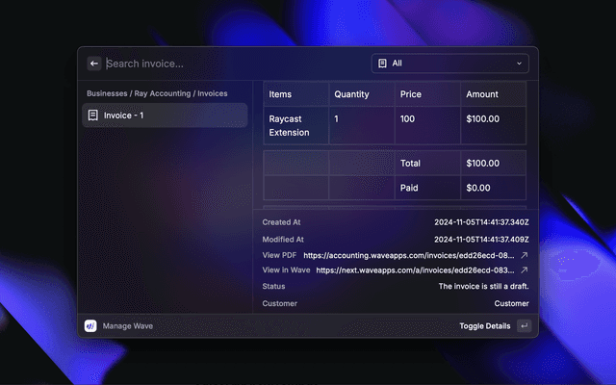
Task: Click the invoice draft status text
Action: 483,287
